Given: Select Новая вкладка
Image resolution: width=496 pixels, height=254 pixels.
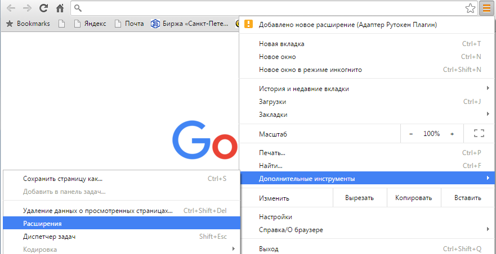Looking at the screenshot, I should (367, 44).
